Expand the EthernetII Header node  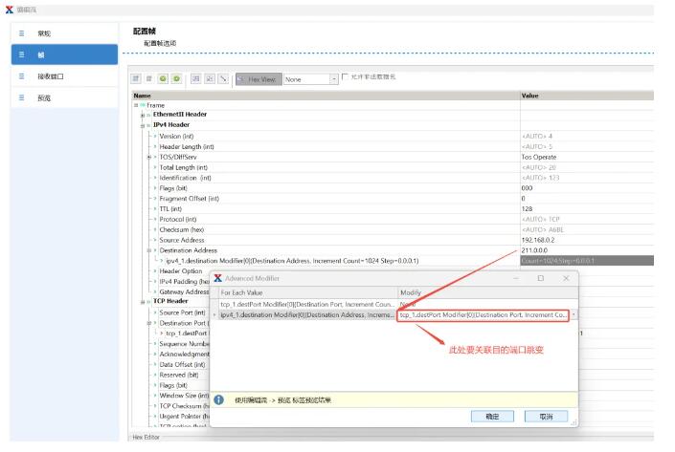coord(142,115)
